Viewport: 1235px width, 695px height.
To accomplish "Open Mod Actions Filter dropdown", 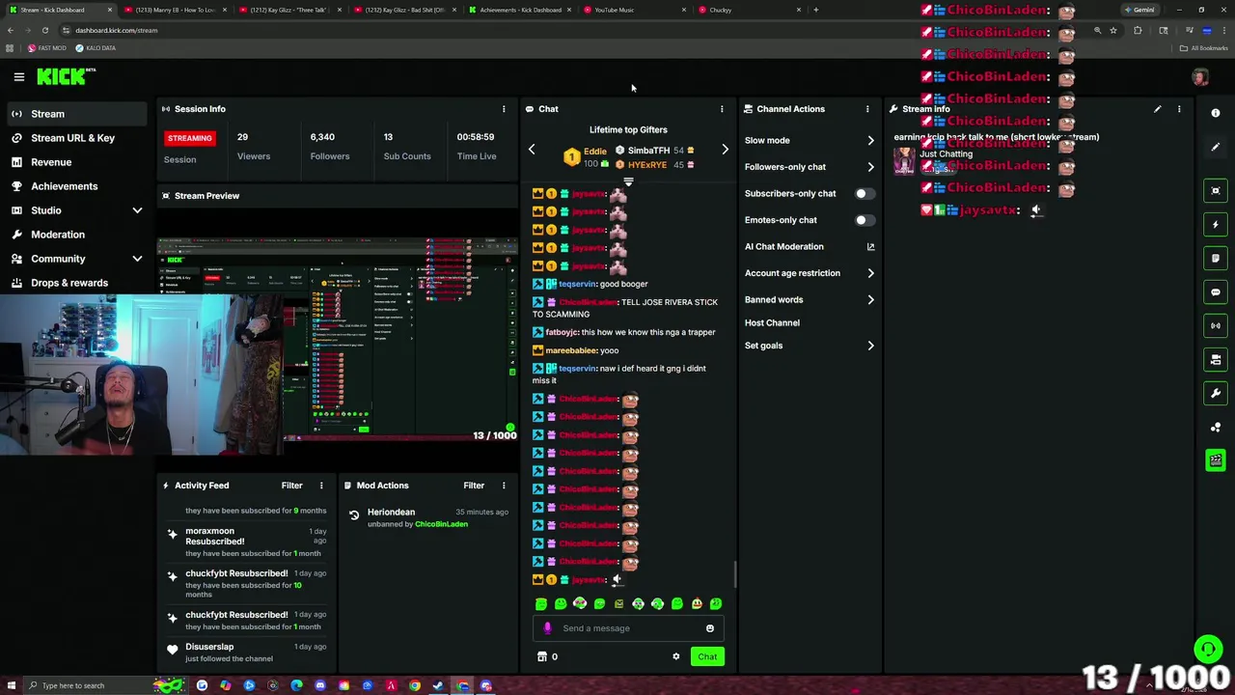I will tap(473, 486).
